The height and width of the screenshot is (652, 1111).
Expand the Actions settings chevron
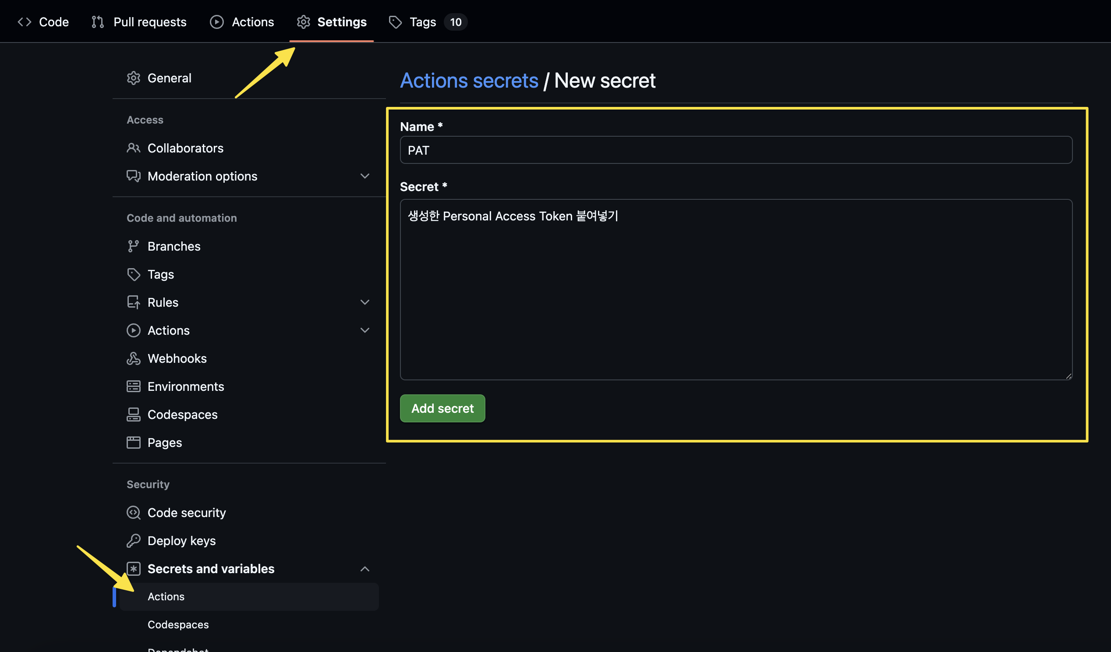pyautogui.click(x=364, y=330)
